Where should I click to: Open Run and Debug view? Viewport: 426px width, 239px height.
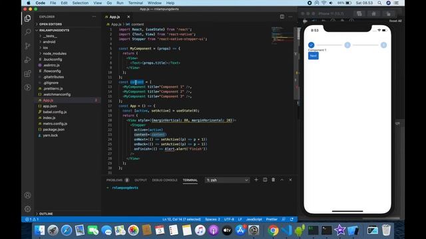(27, 60)
